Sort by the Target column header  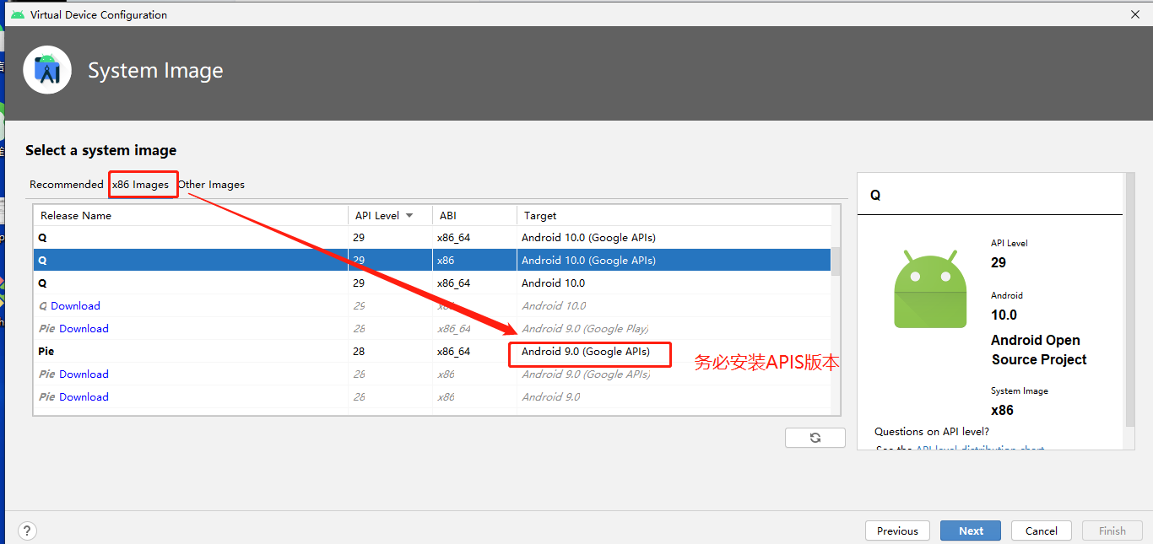click(x=674, y=215)
